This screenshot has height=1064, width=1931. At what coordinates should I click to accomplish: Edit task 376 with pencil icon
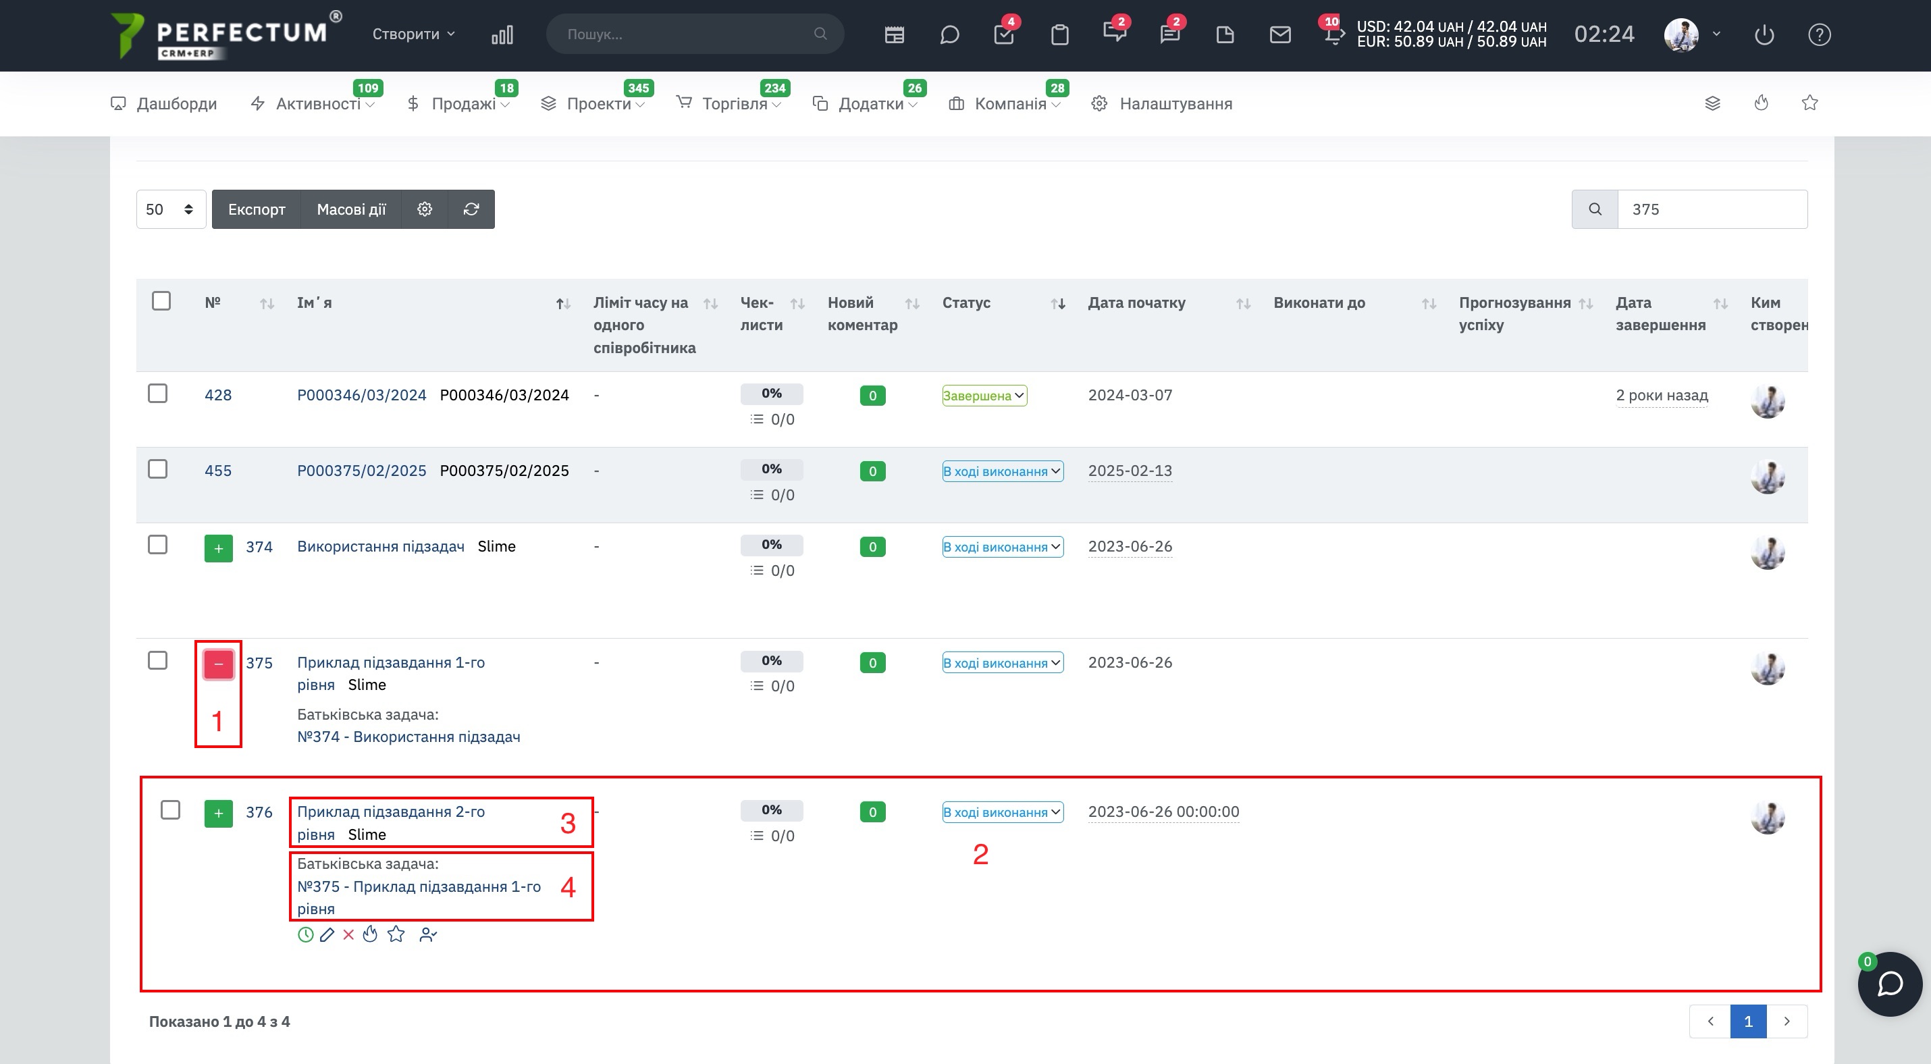pyautogui.click(x=327, y=934)
